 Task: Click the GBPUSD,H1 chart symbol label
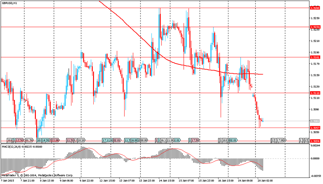(x=10, y=3)
